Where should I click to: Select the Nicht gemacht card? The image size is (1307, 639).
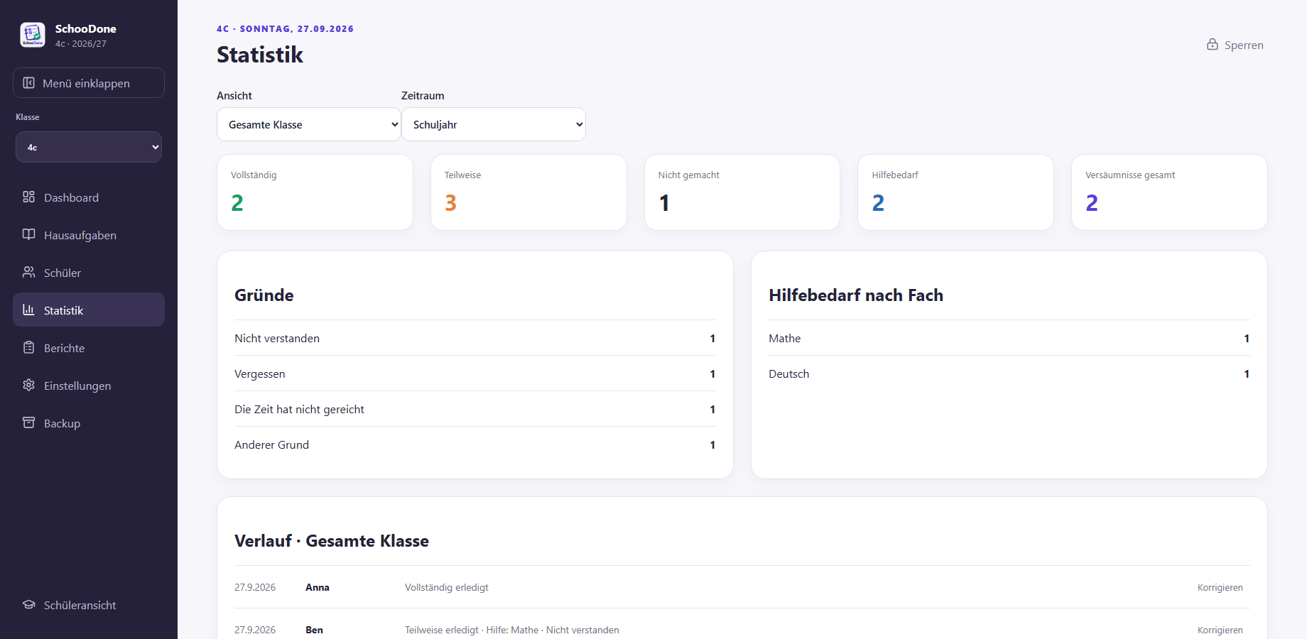pyautogui.click(x=742, y=192)
